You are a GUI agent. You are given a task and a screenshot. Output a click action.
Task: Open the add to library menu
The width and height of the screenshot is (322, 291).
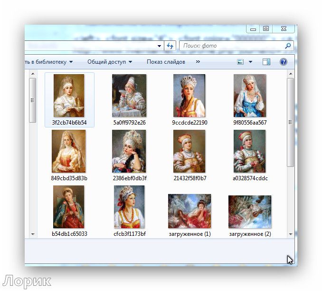[48, 62]
